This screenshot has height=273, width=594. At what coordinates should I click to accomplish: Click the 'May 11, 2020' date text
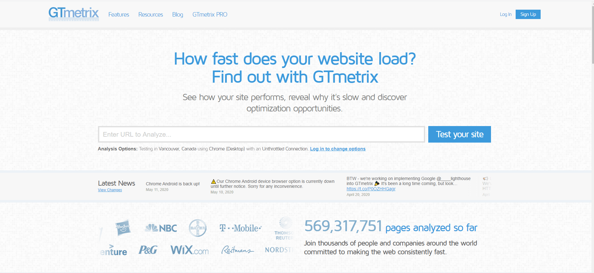[x=157, y=190]
